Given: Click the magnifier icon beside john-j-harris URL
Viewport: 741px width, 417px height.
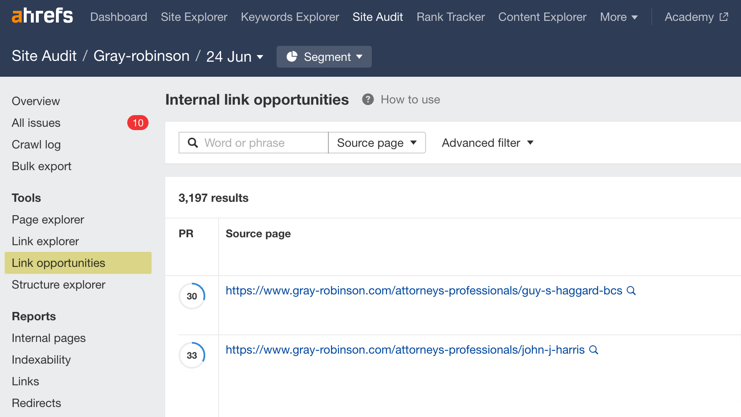Looking at the screenshot, I should 594,350.
